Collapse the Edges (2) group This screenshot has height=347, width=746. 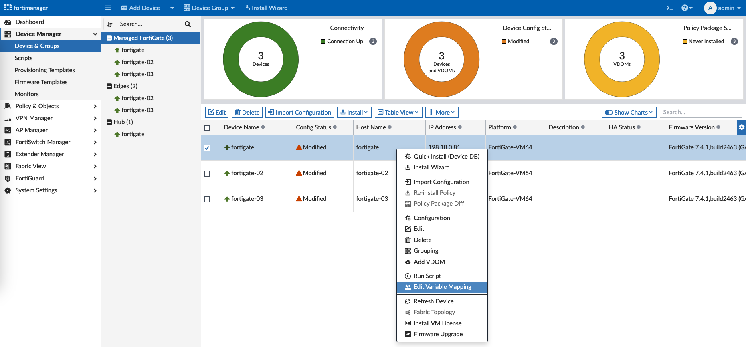click(x=109, y=86)
